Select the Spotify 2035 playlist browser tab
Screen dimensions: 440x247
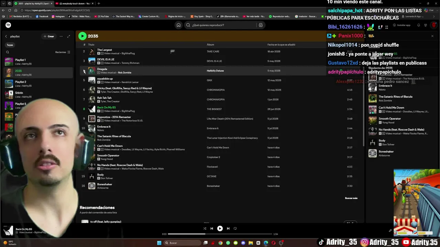[33, 3]
